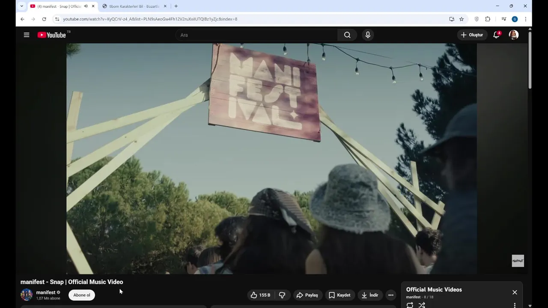Save the video with Kaydet

click(x=340, y=295)
